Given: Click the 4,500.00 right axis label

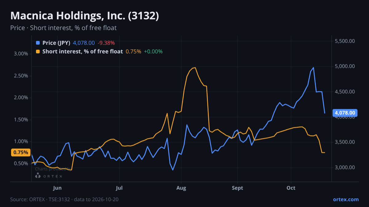Looking at the screenshot, I should [345, 91].
